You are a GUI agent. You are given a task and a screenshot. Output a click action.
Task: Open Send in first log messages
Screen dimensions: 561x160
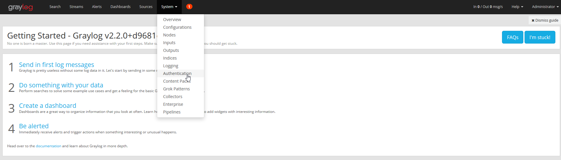pyautogui.click(x=56, y=65)
